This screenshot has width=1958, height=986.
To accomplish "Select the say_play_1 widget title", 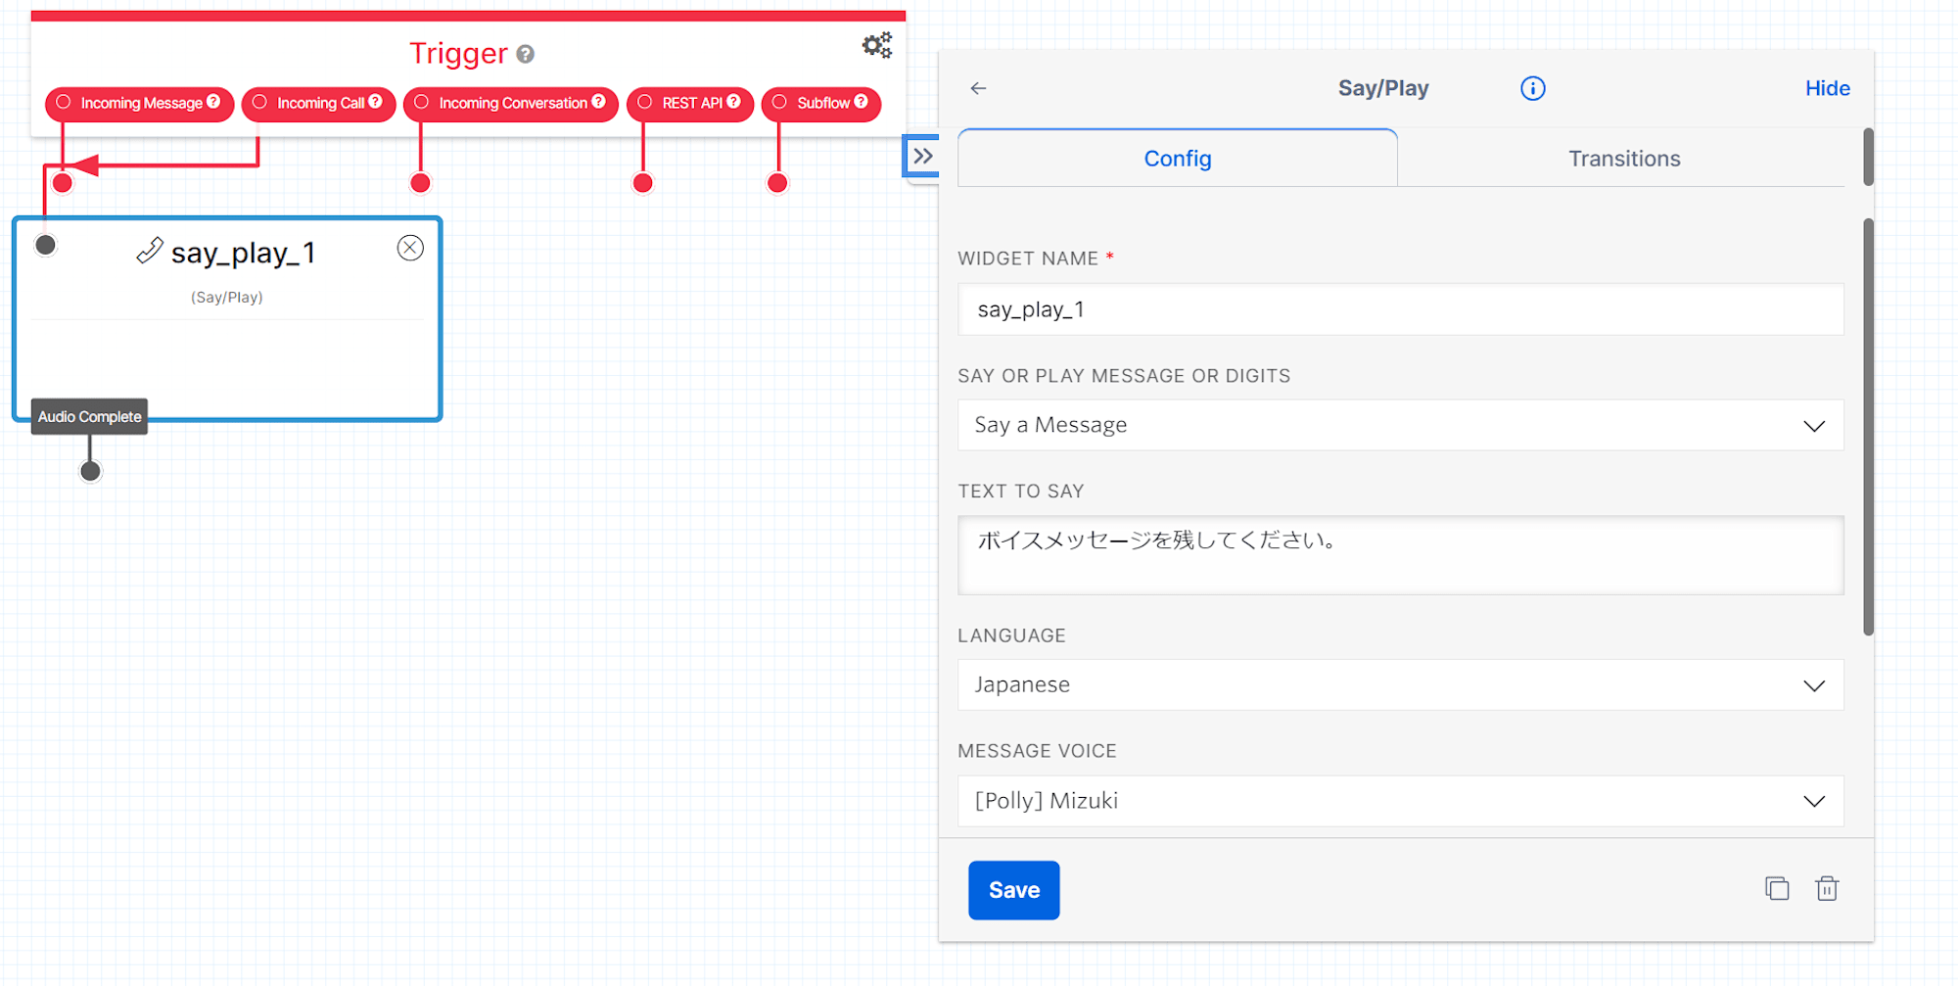I will (x=243, y=253).
